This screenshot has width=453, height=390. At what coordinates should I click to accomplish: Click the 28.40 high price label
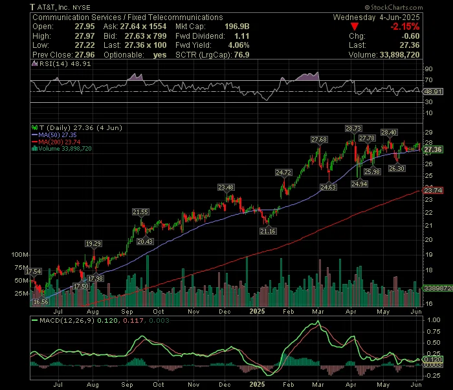(389, 133)
